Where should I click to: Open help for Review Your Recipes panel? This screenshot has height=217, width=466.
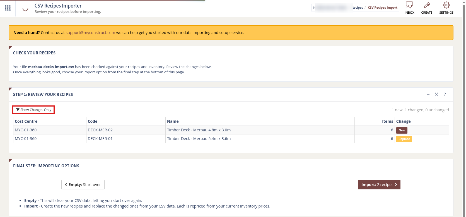445,95
